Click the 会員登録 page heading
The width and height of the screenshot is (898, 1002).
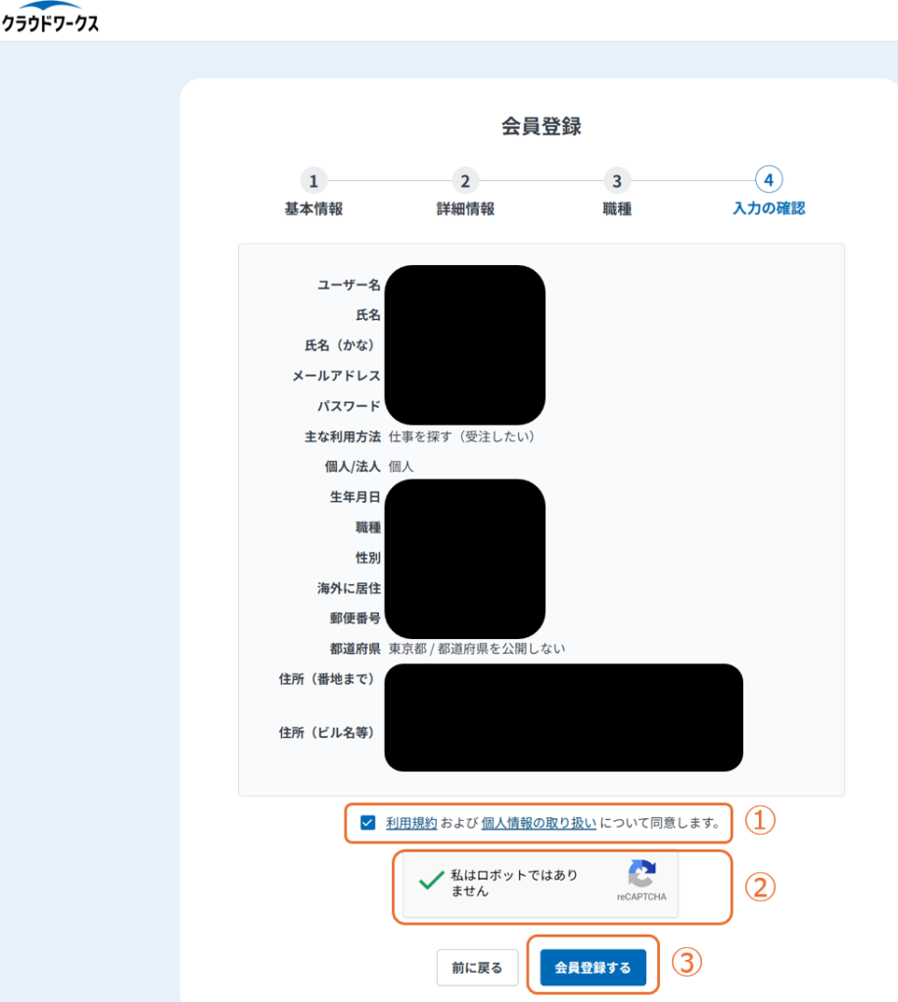pos(542,126)
